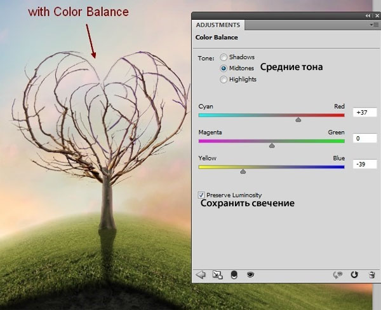The image size is (381, 310).
Task: Clip adjustment to layer below icon
Action: tap(234, 275)
